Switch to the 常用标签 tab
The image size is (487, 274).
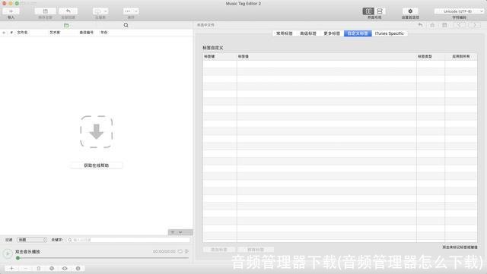285,33
